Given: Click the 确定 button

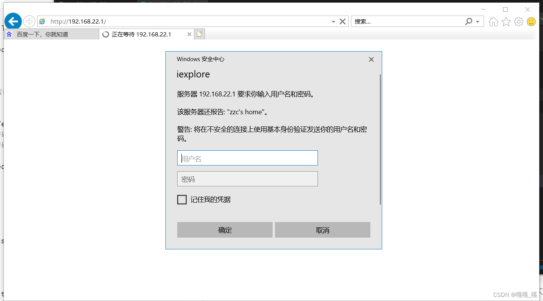Looking at the screenshot, I should pyautogui.click(x=225, y=230).
